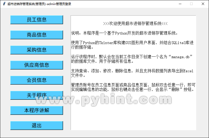Minimize the 超市进销存管理系统 window

point(180,4)
